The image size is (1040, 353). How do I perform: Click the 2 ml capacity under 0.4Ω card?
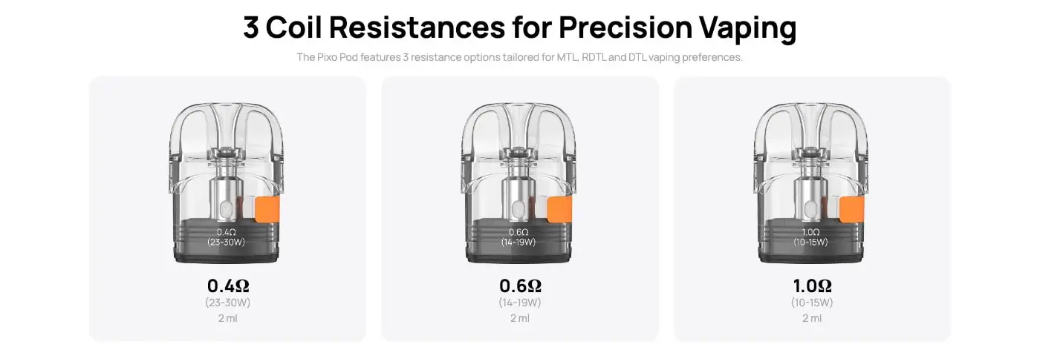coord(227,318)
